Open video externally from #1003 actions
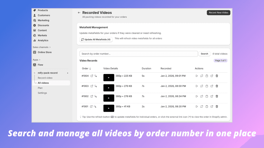This screenshot has height=148, width=264. pos(212,86)
